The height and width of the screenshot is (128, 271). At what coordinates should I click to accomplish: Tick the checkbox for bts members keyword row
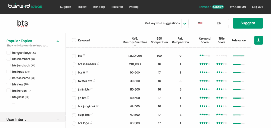74,64
